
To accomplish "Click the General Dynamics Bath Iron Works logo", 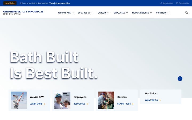I will point(23,13).
